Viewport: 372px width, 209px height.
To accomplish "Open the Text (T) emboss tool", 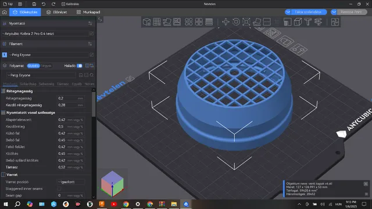I will (x=308, y=22).
